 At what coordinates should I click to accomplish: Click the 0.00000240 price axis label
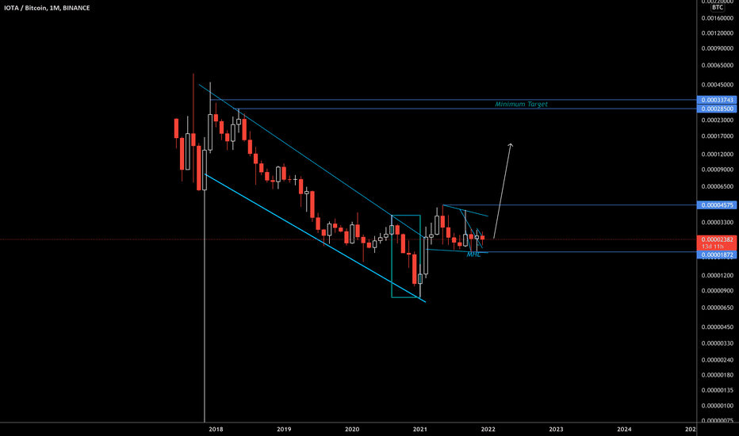718,360
